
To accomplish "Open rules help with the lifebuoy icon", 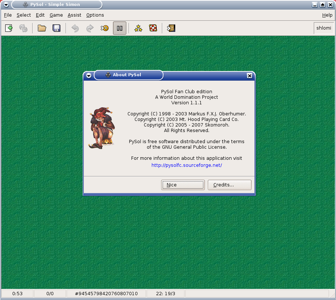I will click(x=153, y=28).
